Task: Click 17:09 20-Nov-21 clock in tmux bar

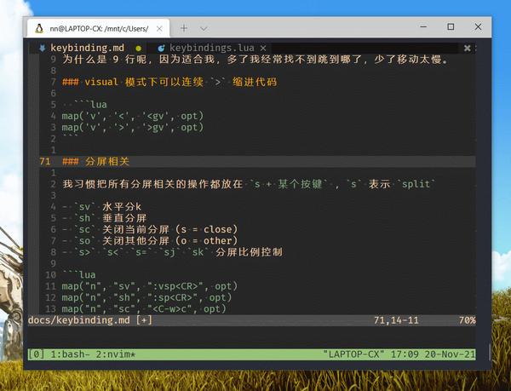Action: pyautogui.click(x=433, y=354)
